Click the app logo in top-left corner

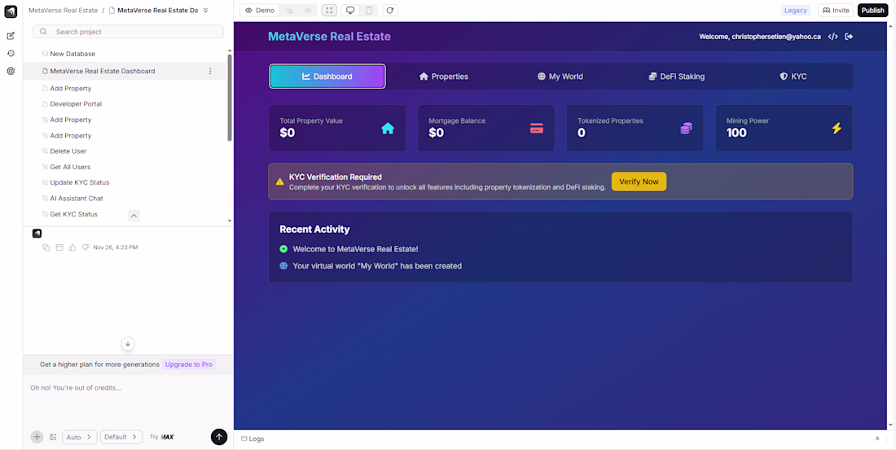coord(11,11)
